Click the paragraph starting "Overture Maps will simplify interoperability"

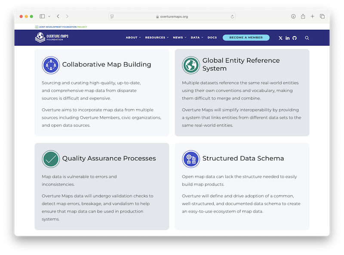pos(242,117)
